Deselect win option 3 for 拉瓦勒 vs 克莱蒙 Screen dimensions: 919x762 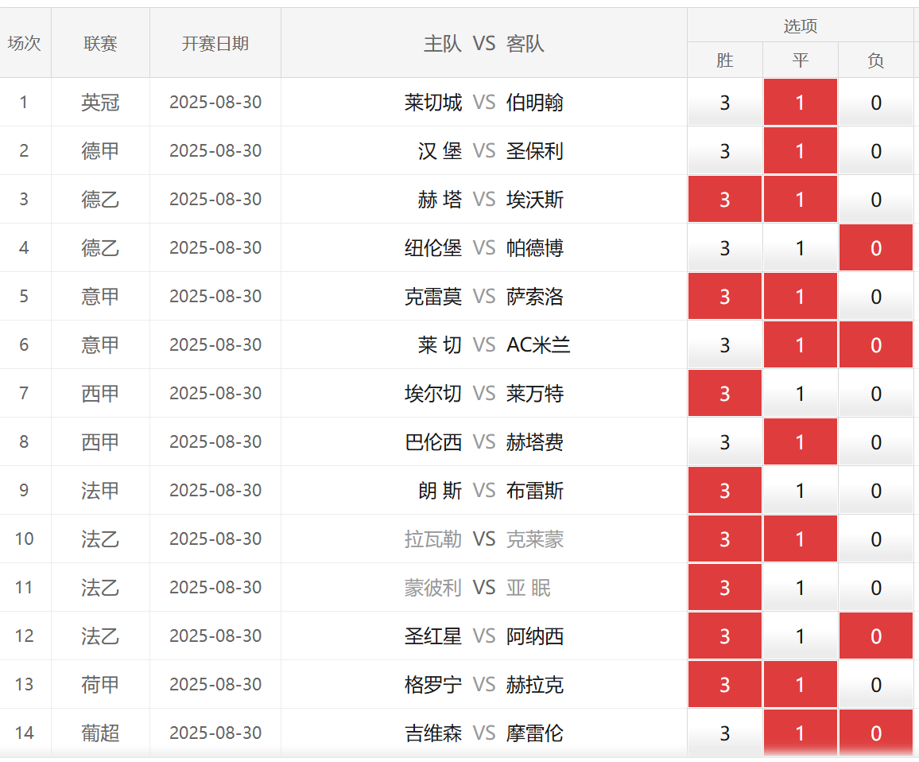coord(725,539)
